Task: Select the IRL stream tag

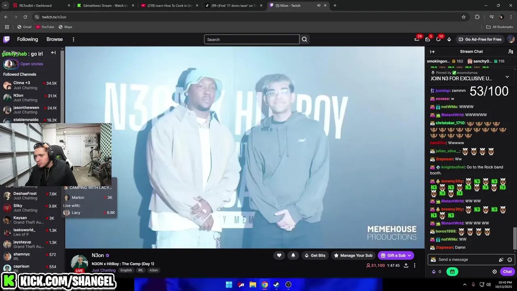Action: coord(141,270)
